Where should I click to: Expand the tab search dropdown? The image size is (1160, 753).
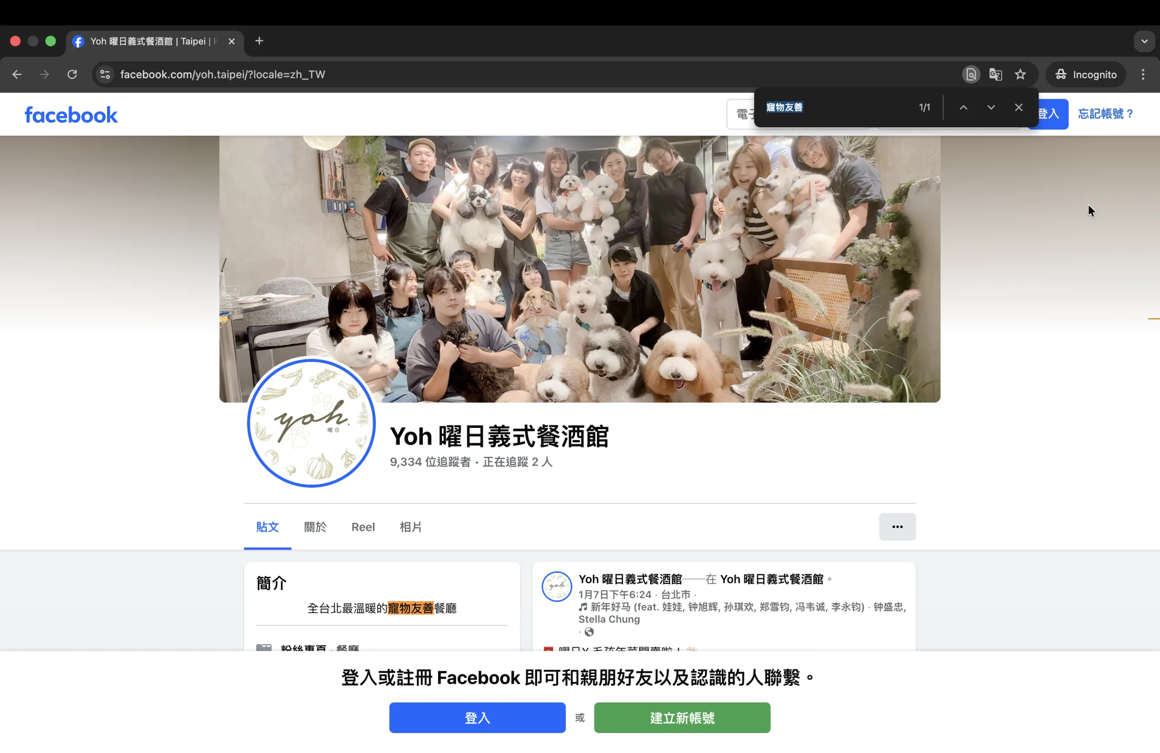(x=1144, y=41)
